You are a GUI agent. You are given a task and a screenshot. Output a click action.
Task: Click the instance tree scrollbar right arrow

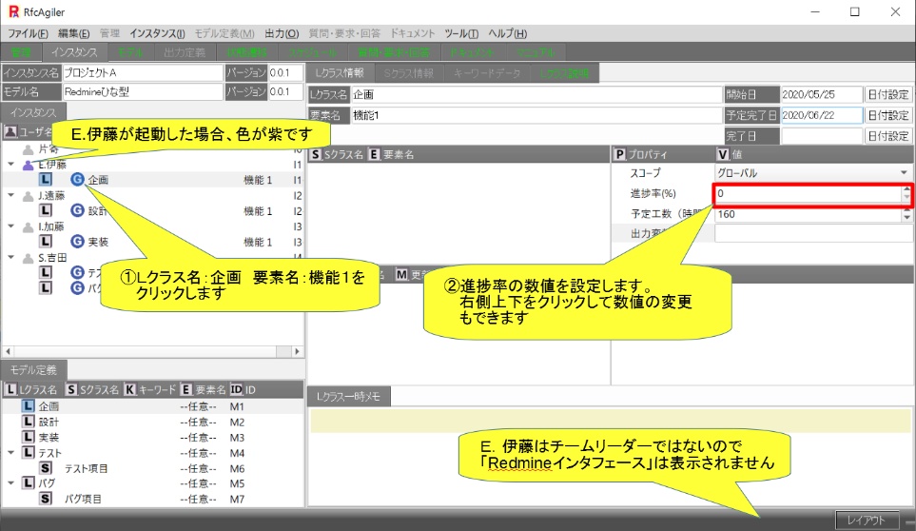coord(297,351)
